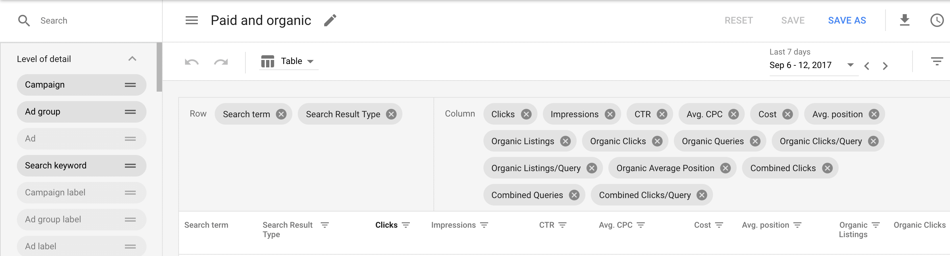
Task: Open the hamburger menu beside report title
Action: coord(191,20)
